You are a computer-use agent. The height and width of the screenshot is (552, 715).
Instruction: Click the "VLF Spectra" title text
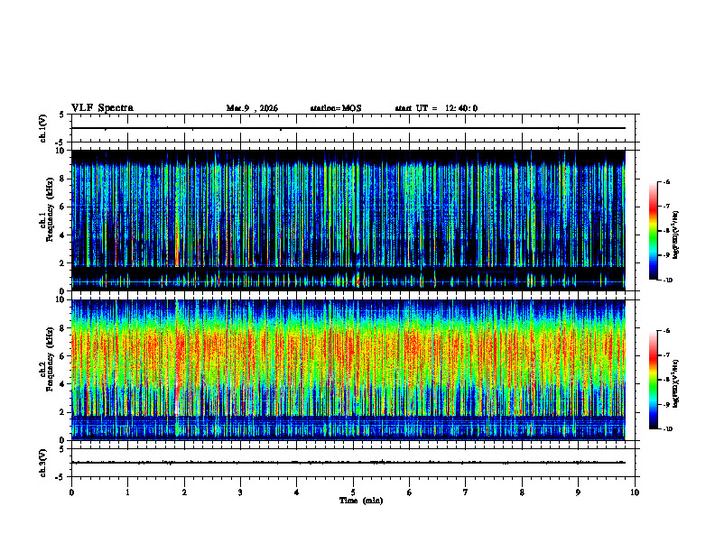pos(102,108)
